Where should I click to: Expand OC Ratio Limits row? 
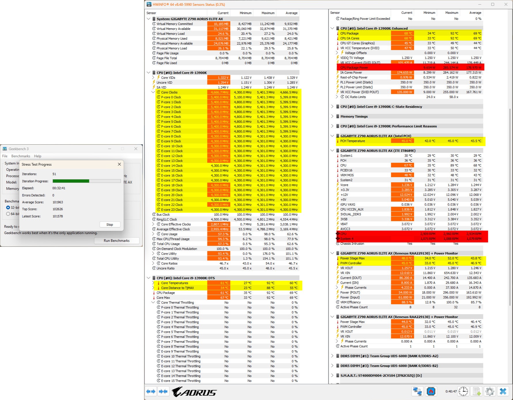pos(337,97)
